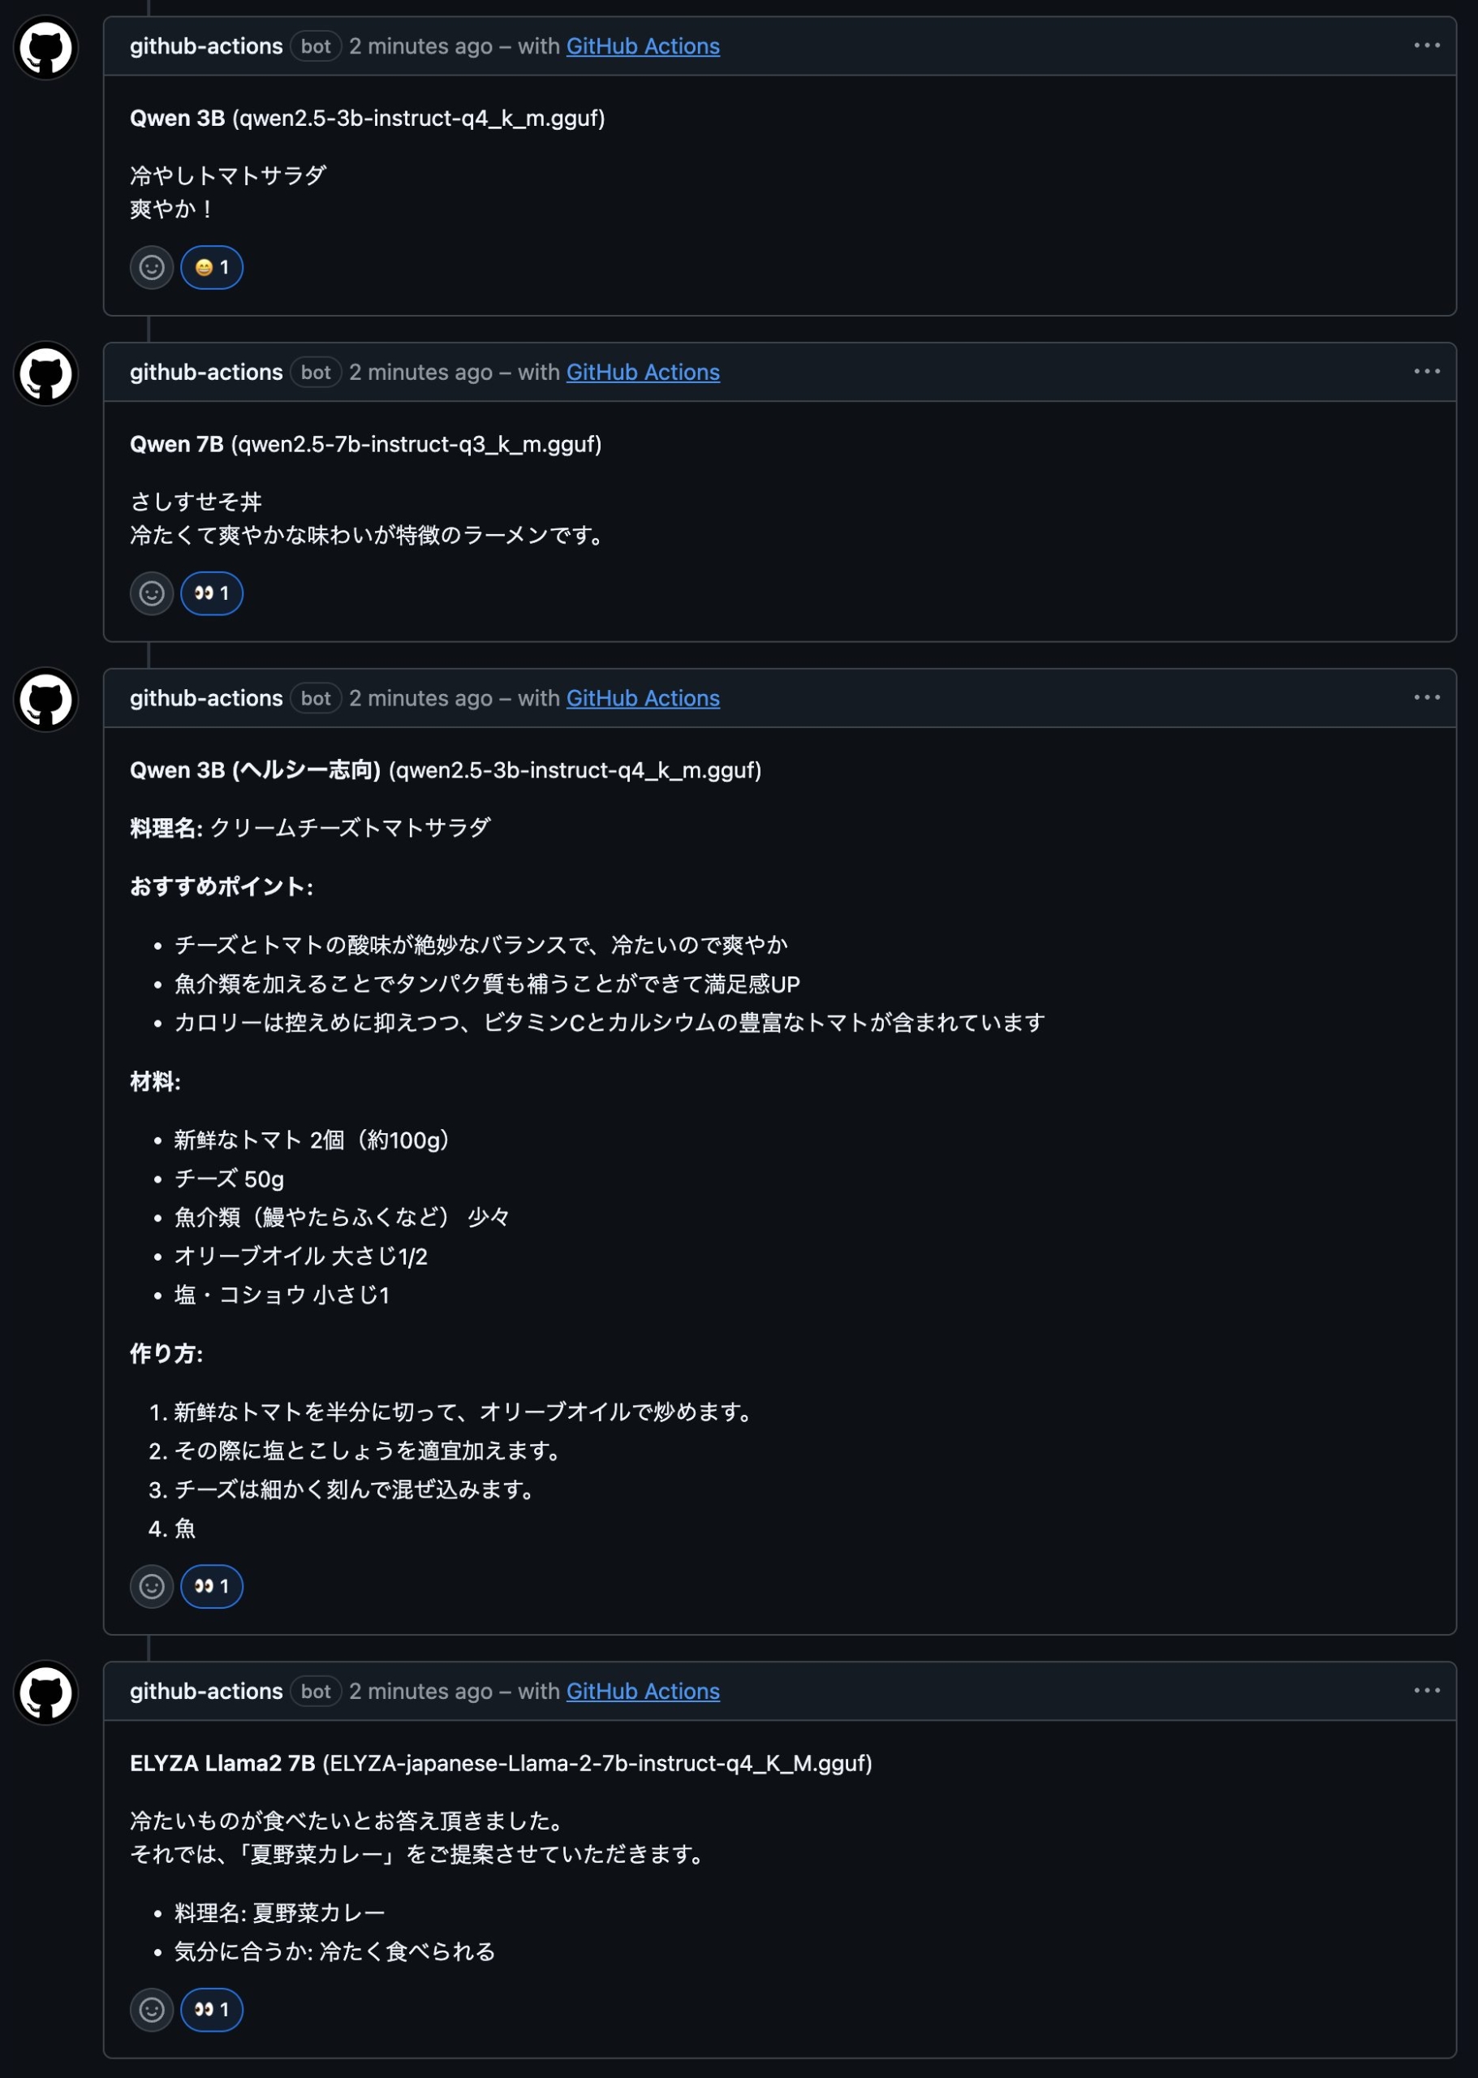1478x2078 pixels.
Task: Toggle eyes reaction on クリームチーズトマトサラダ comment
Action: pos(212,1586)
